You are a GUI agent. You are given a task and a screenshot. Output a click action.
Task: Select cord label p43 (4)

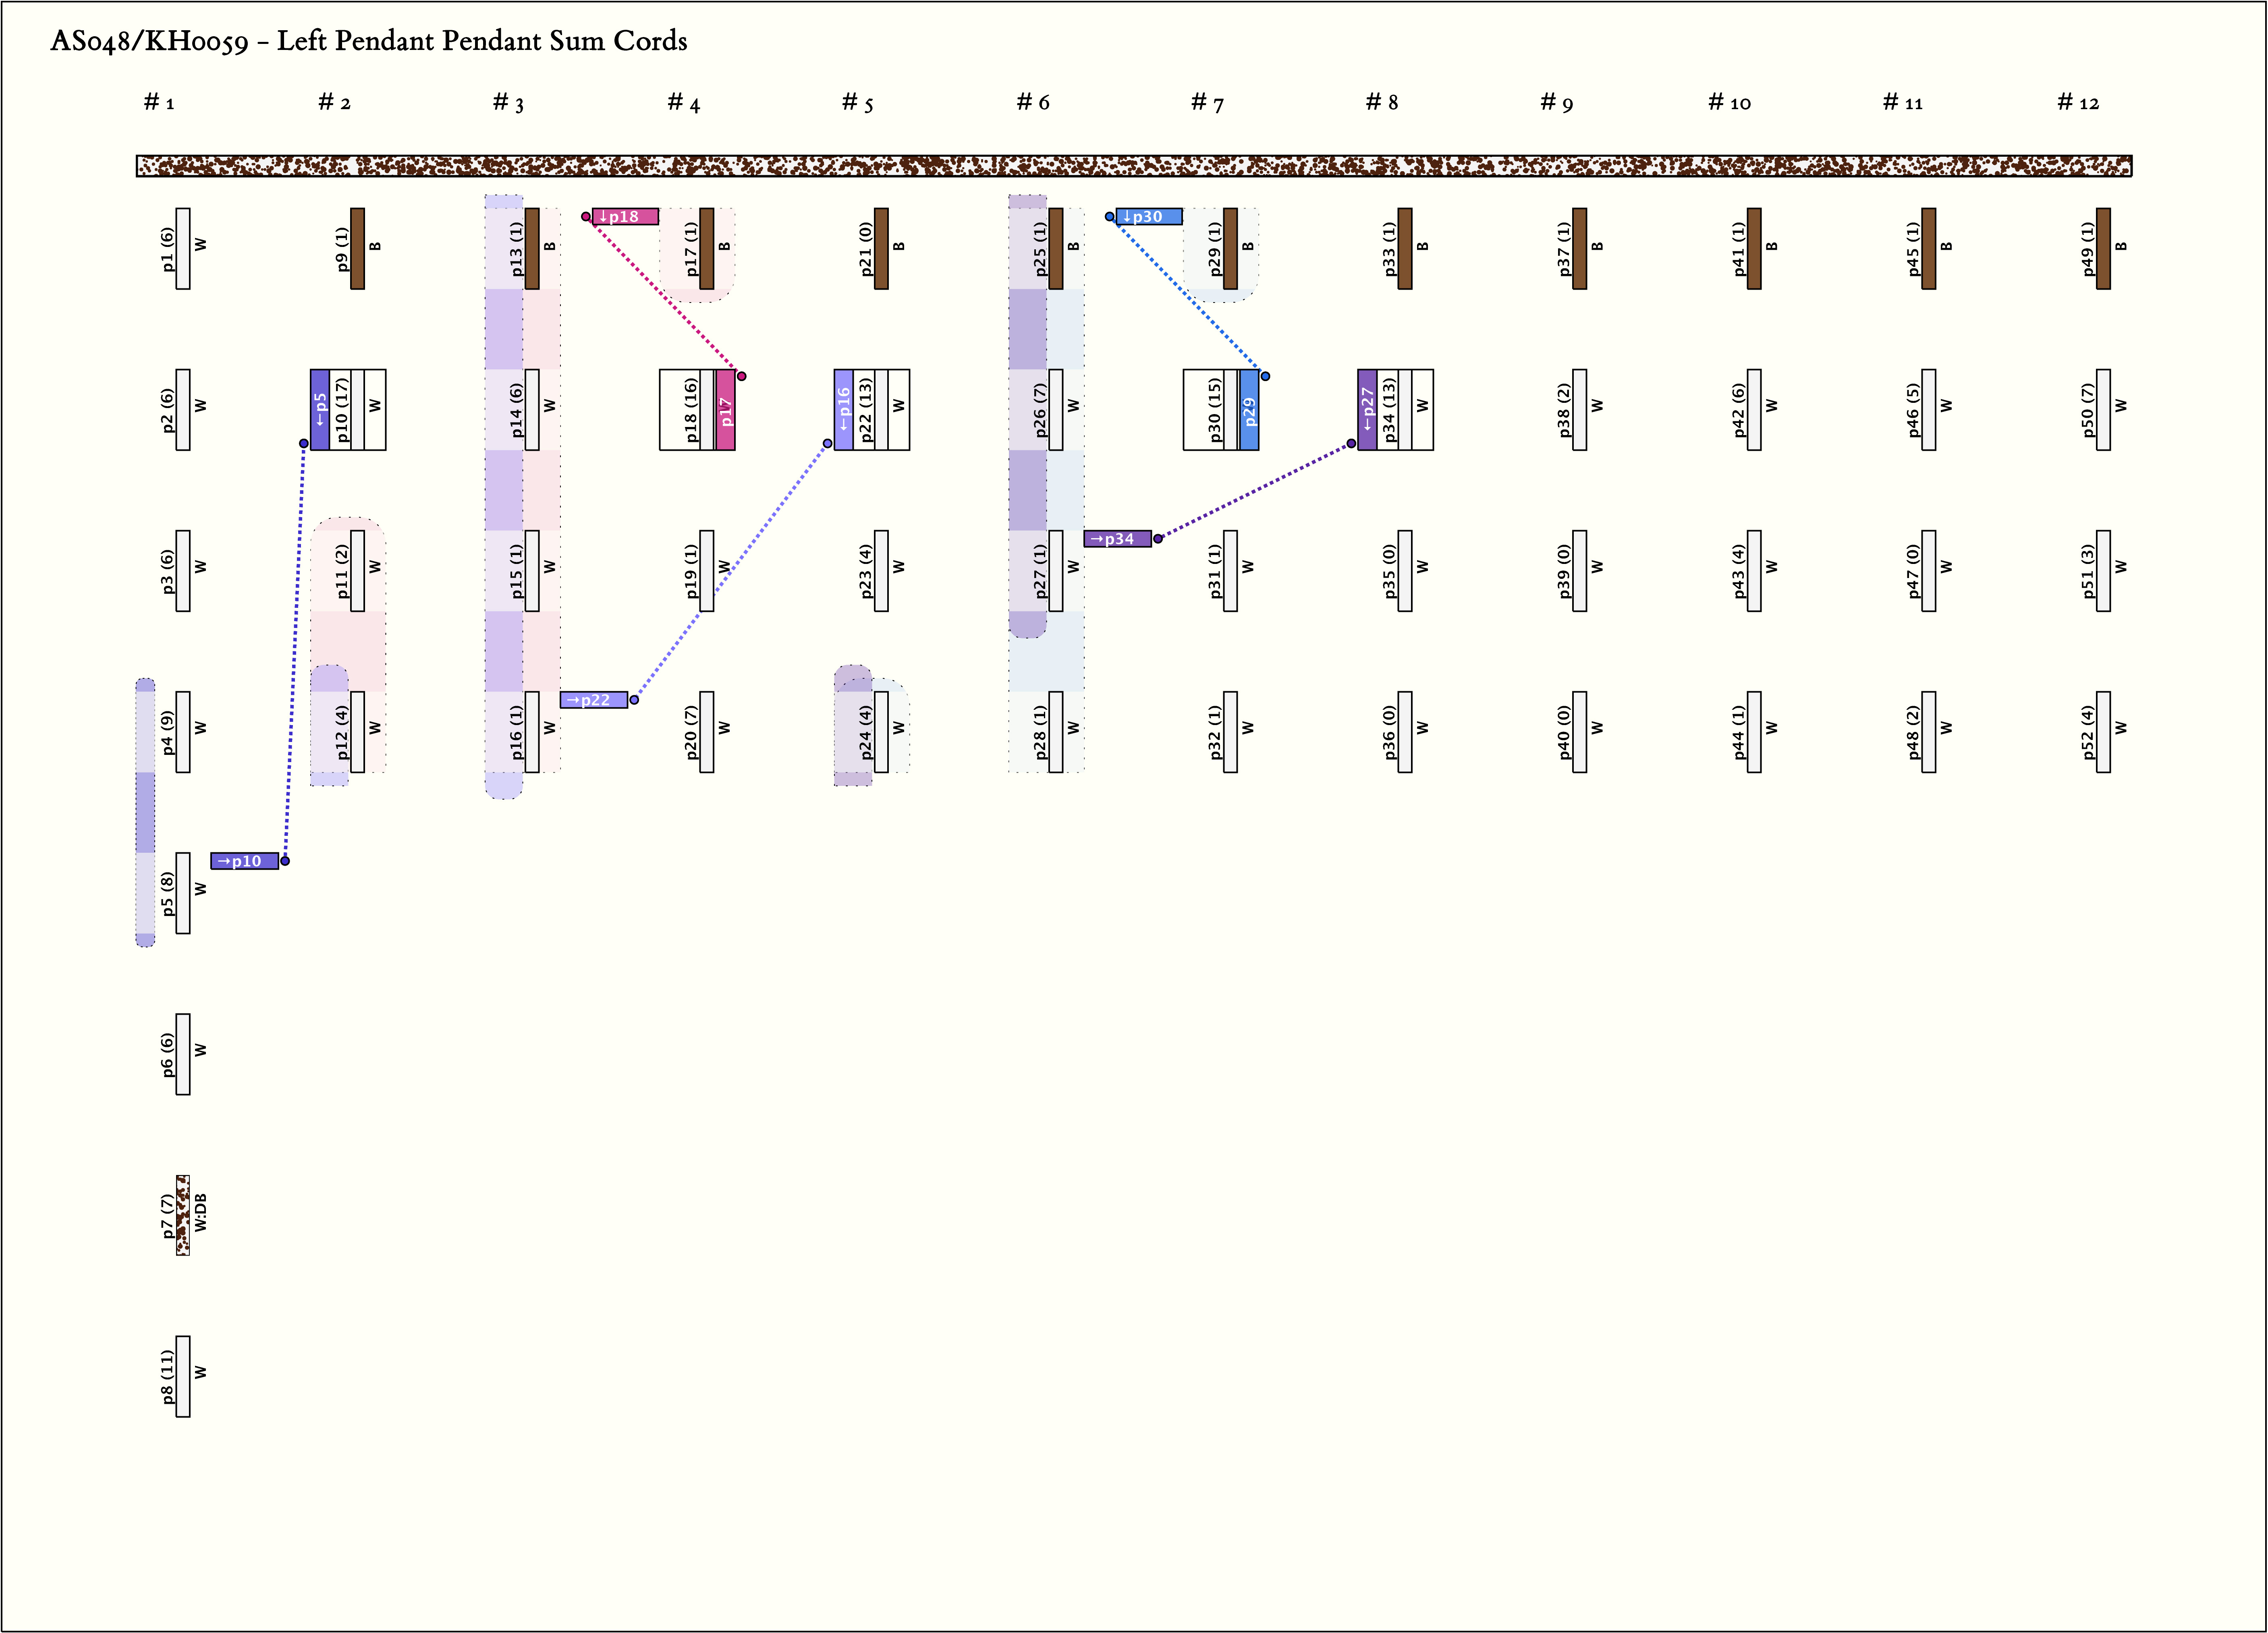[x=1738, y=571]
